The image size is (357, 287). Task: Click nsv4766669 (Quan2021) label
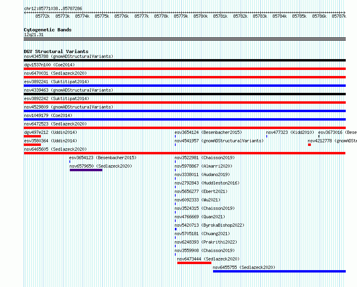[200, 217]
